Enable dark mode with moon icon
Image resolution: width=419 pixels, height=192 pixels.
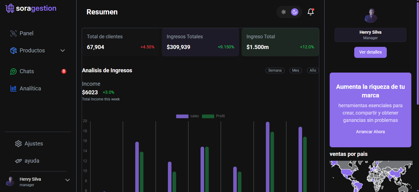pos(295,12)
